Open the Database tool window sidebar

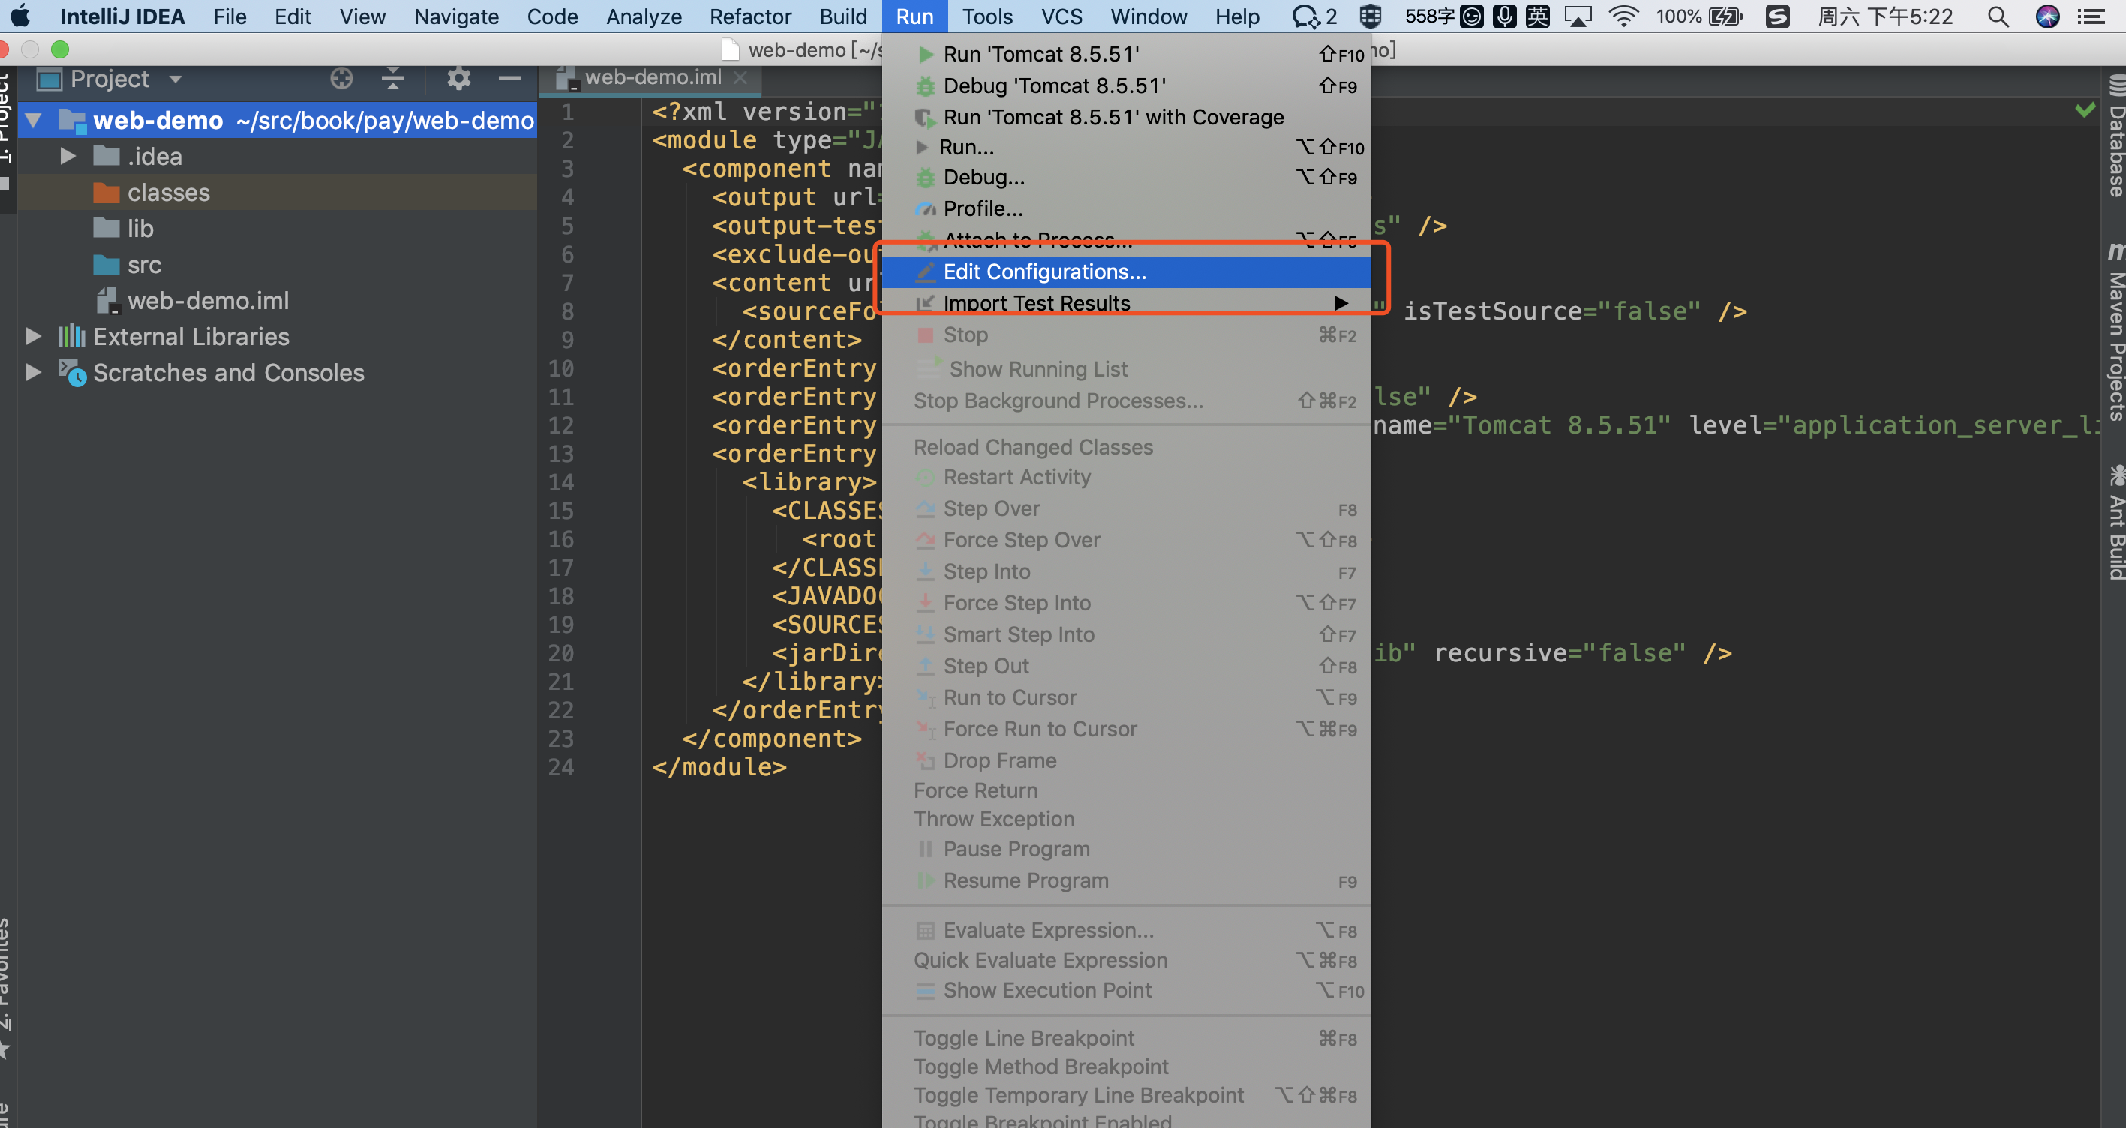(x=2115, y=136)
